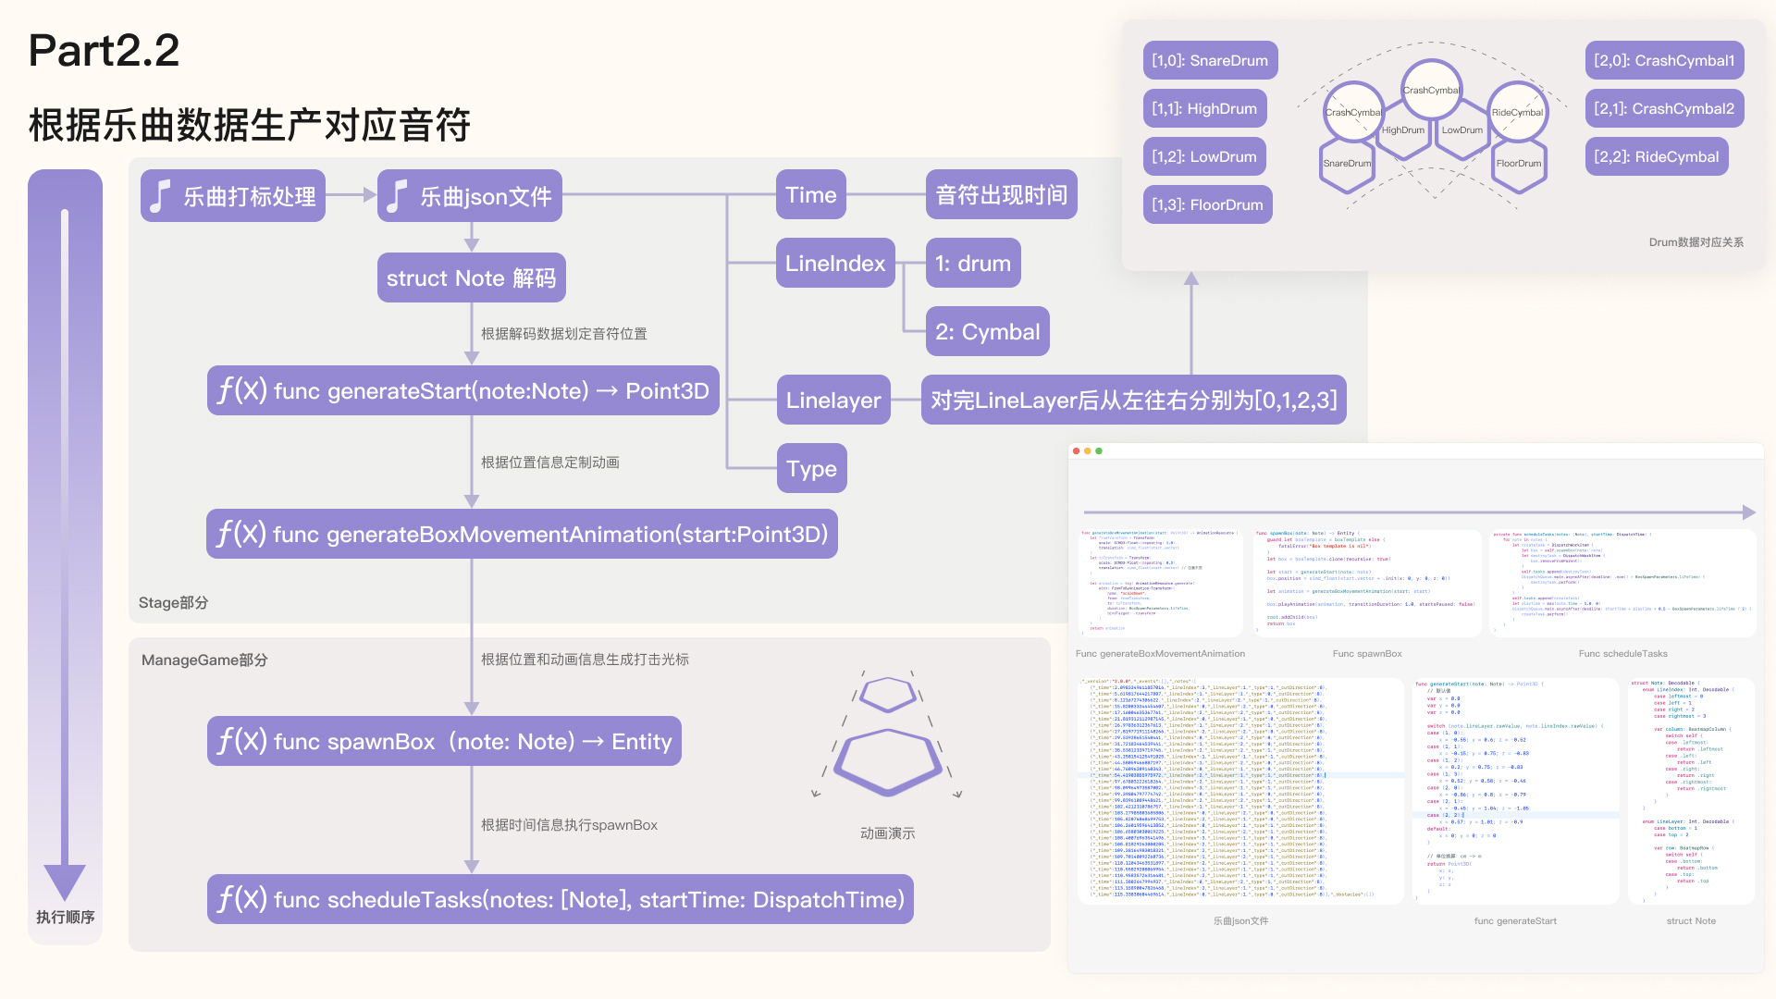Open the Func spawnBox code screenshot

1366,583
